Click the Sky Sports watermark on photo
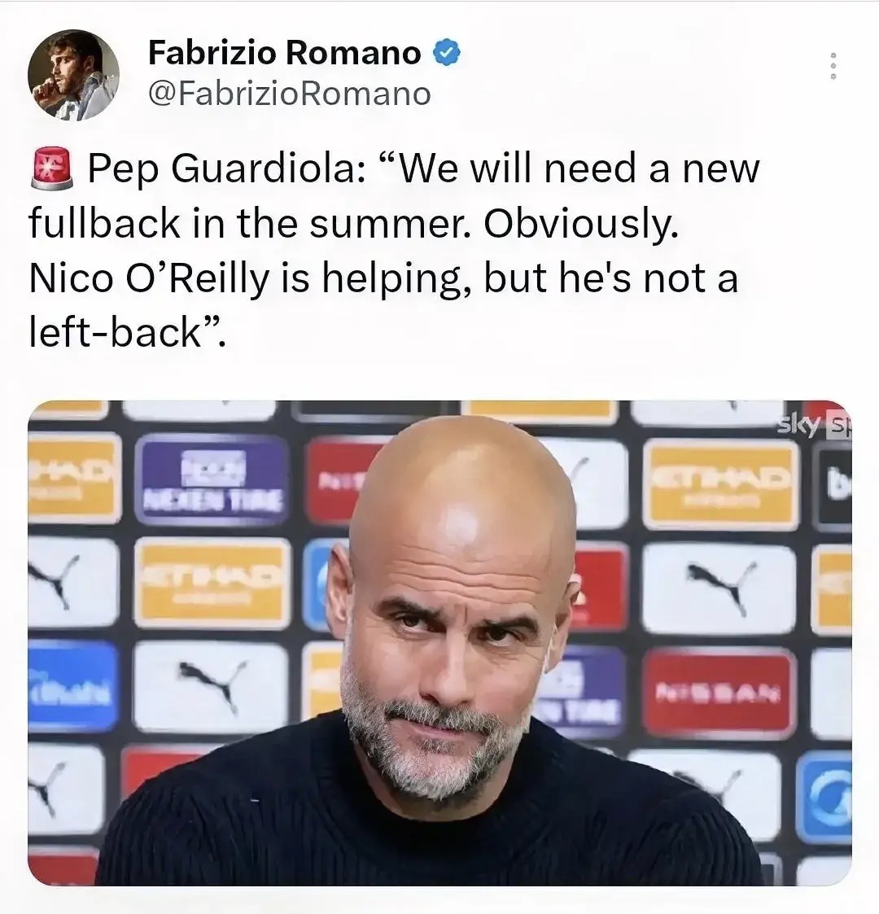The width and height of the screenshot is (879, 914). pos(813,427)
